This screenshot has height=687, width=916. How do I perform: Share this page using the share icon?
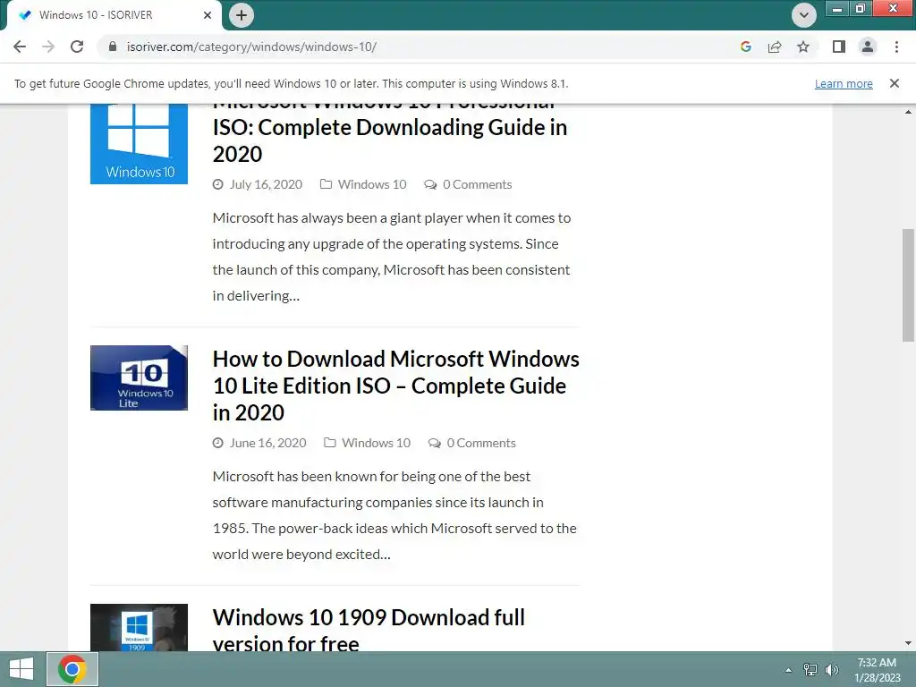775,47
